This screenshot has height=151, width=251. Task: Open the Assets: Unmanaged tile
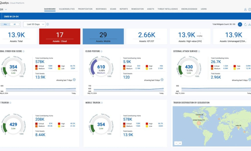point(232,36)
